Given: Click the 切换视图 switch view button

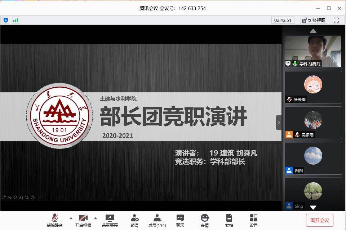Looking at the screenshot, I should point(314,20).
